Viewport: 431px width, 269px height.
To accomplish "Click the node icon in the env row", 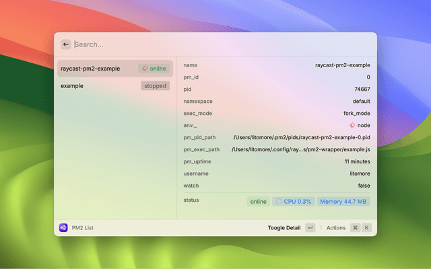I will click(352, 125).
